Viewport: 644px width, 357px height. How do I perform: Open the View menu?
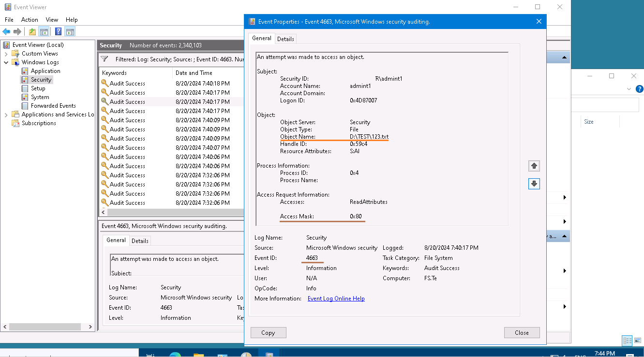point(52,20)
